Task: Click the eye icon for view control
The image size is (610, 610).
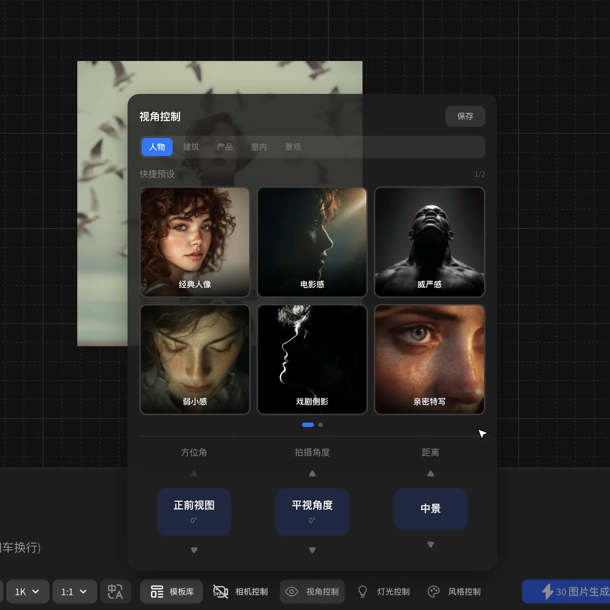Action: pyautogui.click(x=292, y=592)
